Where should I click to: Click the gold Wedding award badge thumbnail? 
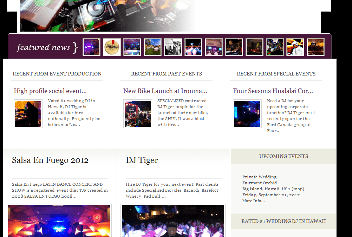(x=112, y=47)
